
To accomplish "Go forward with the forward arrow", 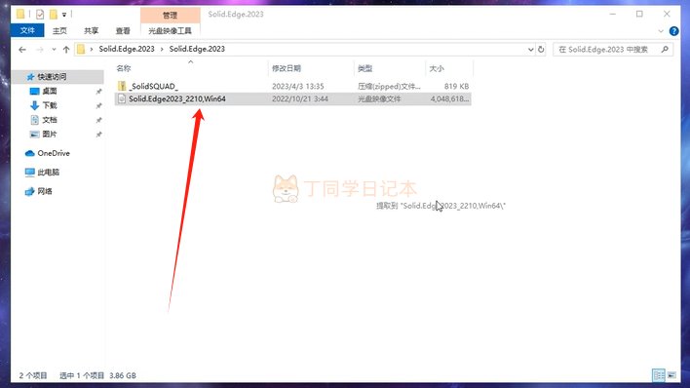I will pos(40,50).
